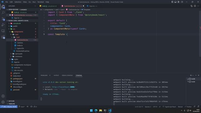The image size is (201, 113).
Task: Open the Run and Debug view icon
Action: pos(3,25)
